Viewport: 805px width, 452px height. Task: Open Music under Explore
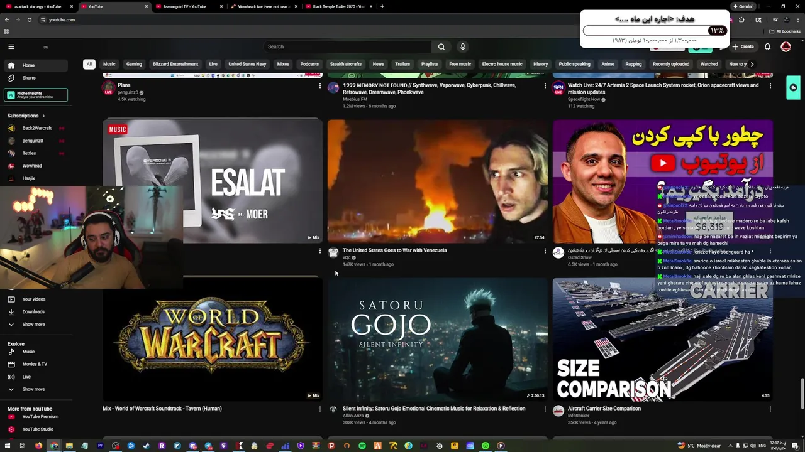coord(36,352)
